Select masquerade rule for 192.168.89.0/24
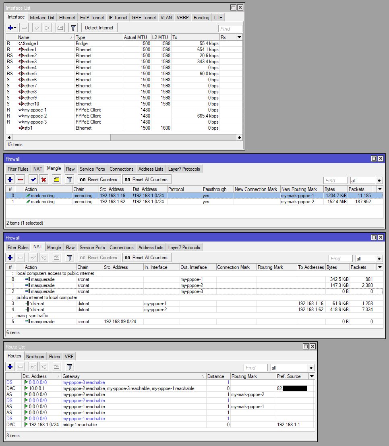 point(194,322)
